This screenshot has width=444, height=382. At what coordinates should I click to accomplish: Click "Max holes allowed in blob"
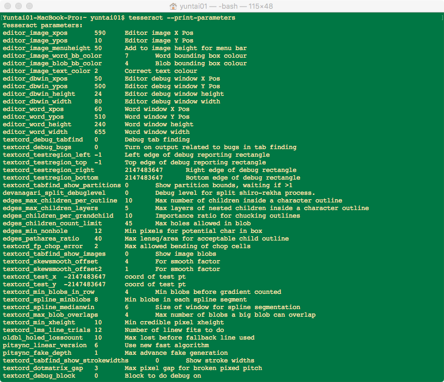pos(203,224)
